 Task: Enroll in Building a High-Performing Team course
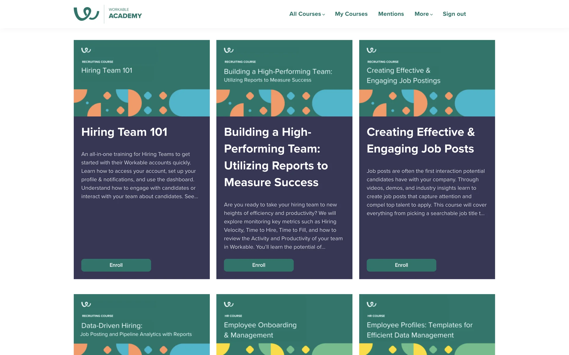click(x=258, y=265)
